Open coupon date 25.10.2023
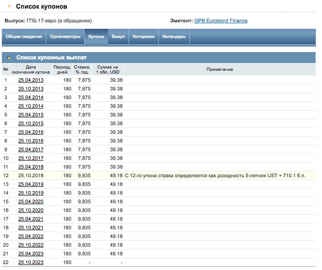 (x=31, y=263)
